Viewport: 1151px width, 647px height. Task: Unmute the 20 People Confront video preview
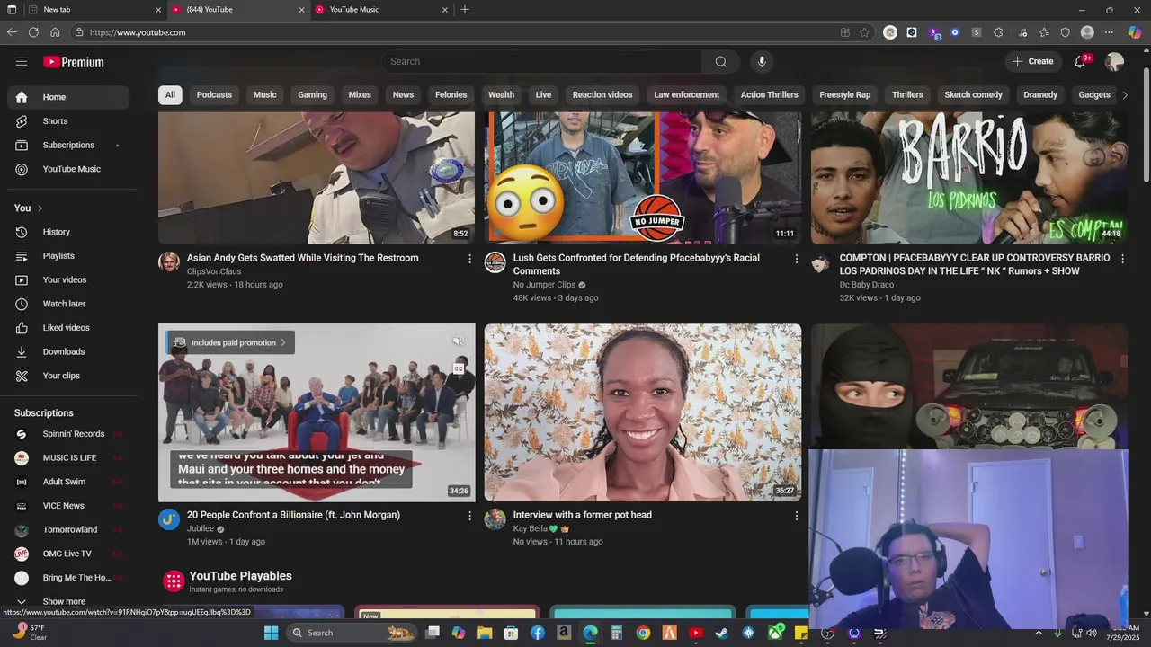(458, 341)
